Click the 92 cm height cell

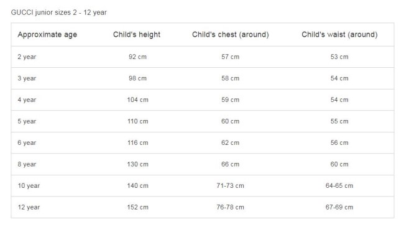pos(137,57)
